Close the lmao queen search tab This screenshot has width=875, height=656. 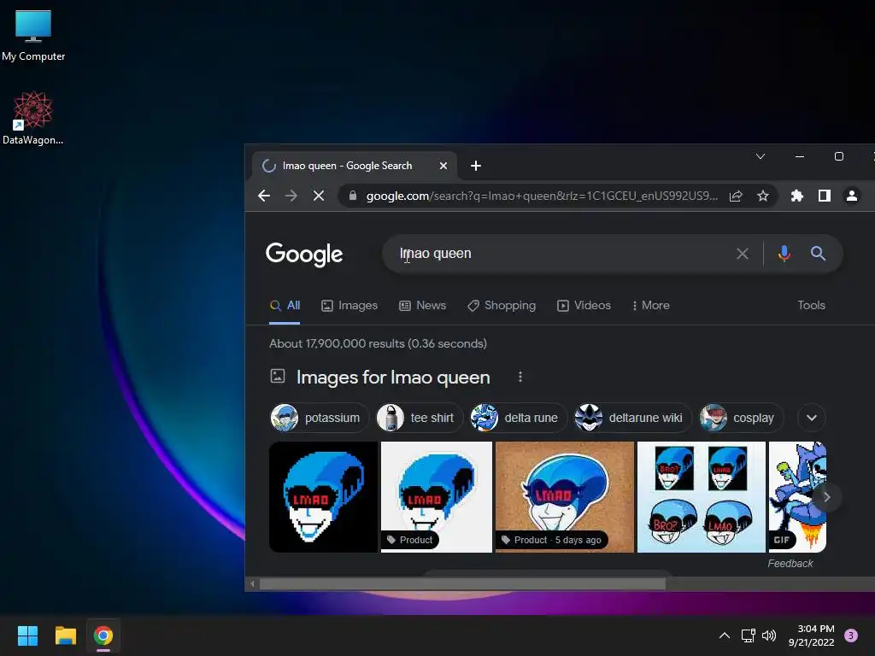tap(443, 166)
